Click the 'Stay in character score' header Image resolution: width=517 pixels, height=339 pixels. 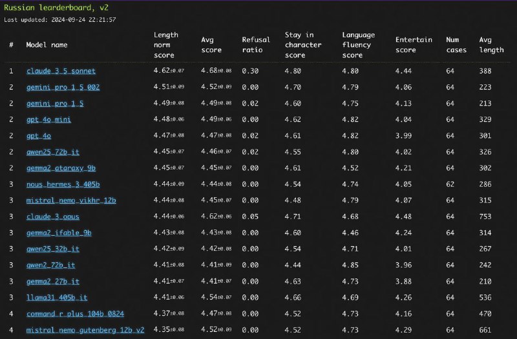[303, 45]
